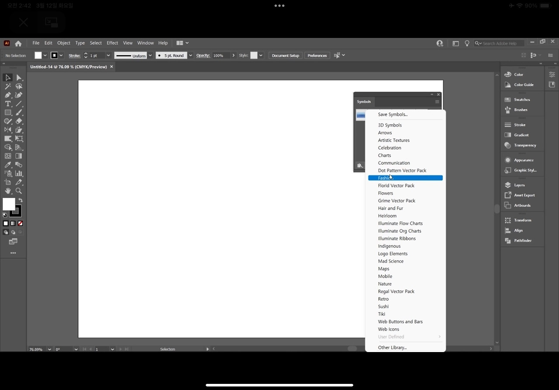The width and height of the screenshot is (559, 390).
Task: Click the Preferences button
Action: [317, 55]
